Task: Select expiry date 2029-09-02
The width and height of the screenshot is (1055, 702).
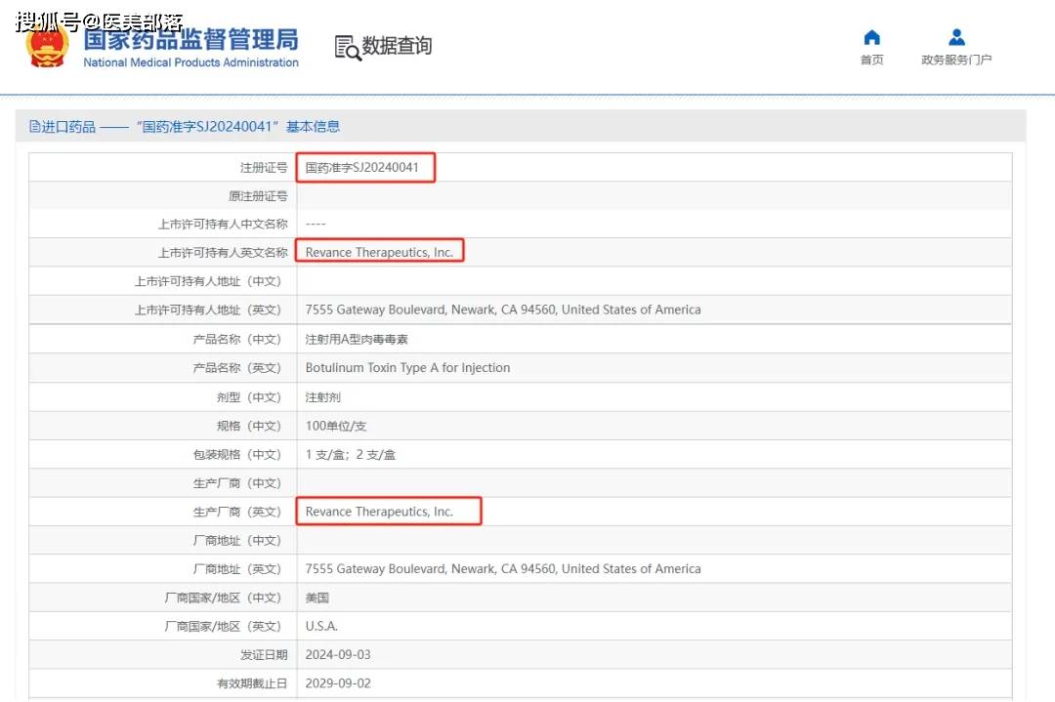Action: [x=338, y=683]
